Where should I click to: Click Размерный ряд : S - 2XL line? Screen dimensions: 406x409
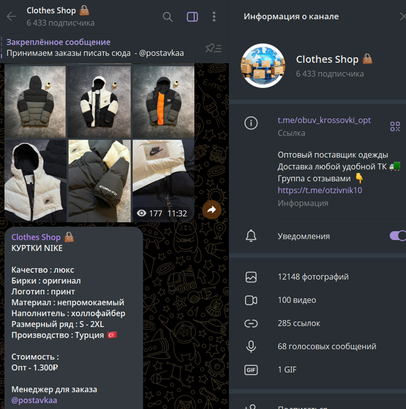tap(58, 324)
